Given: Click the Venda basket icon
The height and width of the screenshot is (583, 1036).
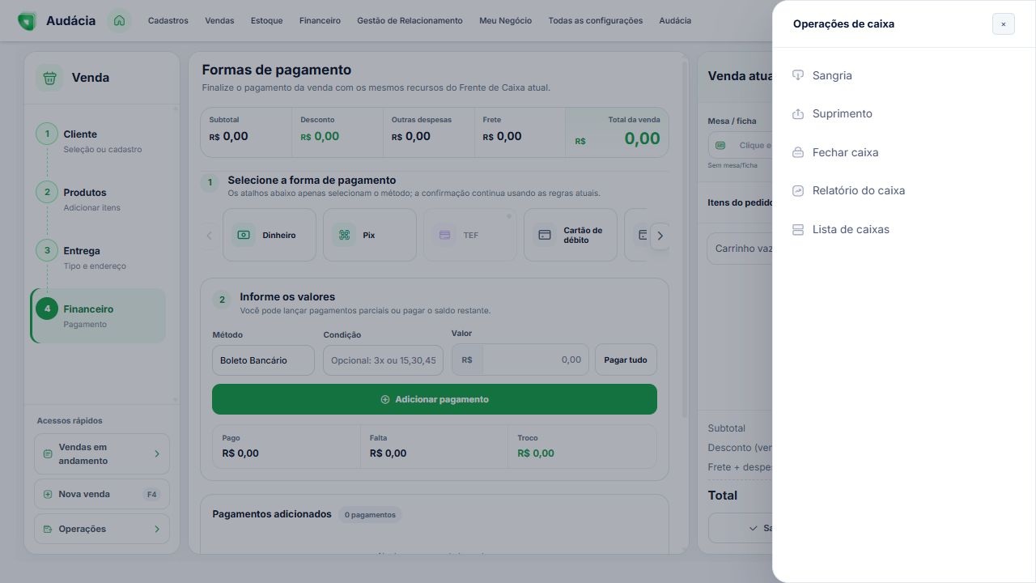Looking at the screenshot, I should (49, 78).
